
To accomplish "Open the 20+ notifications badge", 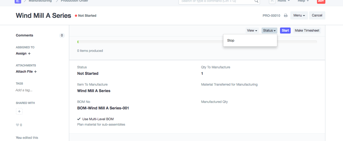I will pyautogui.click(x=321, y=1).
